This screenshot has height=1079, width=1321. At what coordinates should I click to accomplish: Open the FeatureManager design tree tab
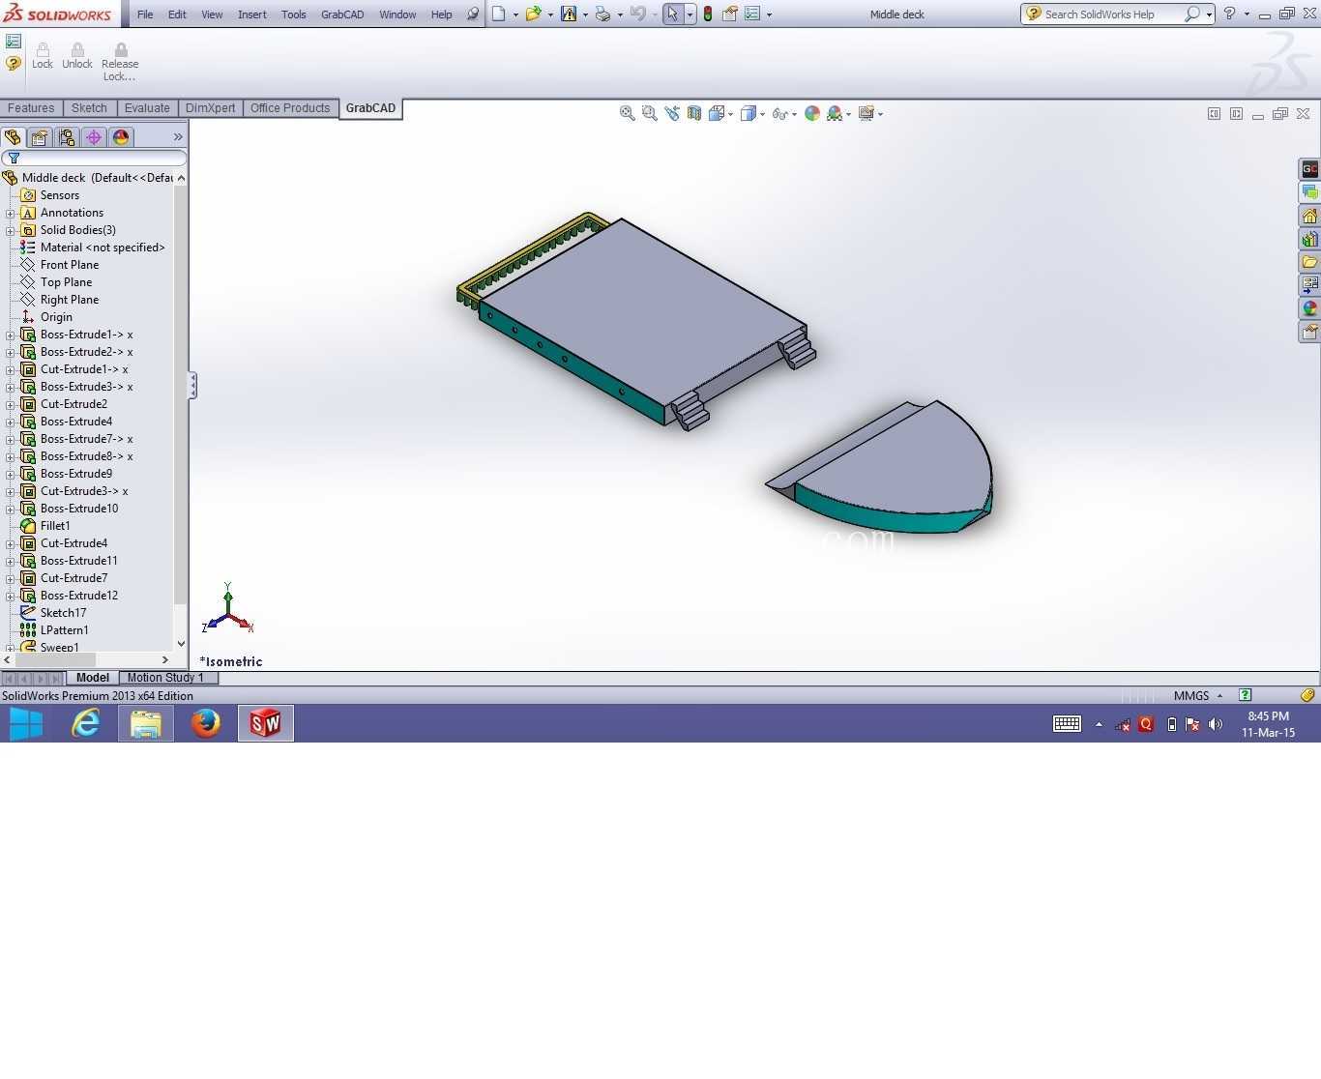tap(13, 137)
